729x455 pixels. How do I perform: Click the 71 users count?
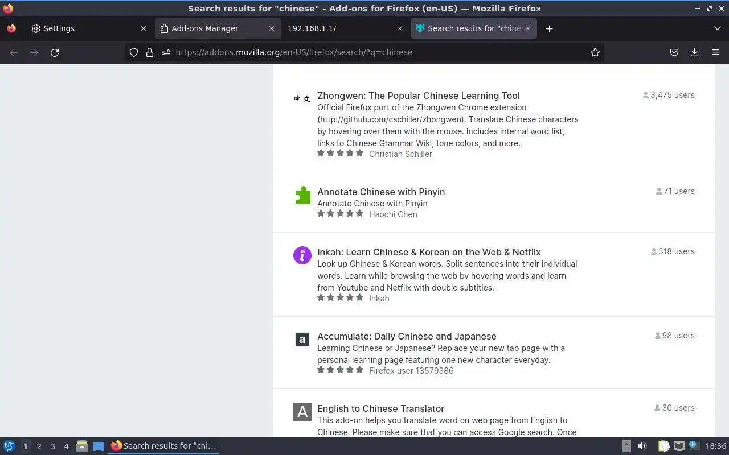tap(675, 191)
